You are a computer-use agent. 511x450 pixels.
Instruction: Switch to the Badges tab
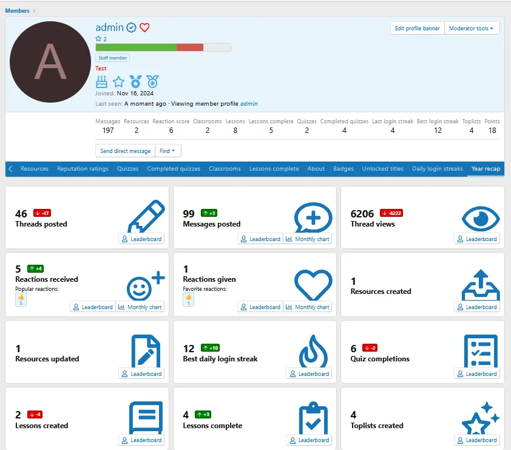pyautogui.click(x=343, y=169)
